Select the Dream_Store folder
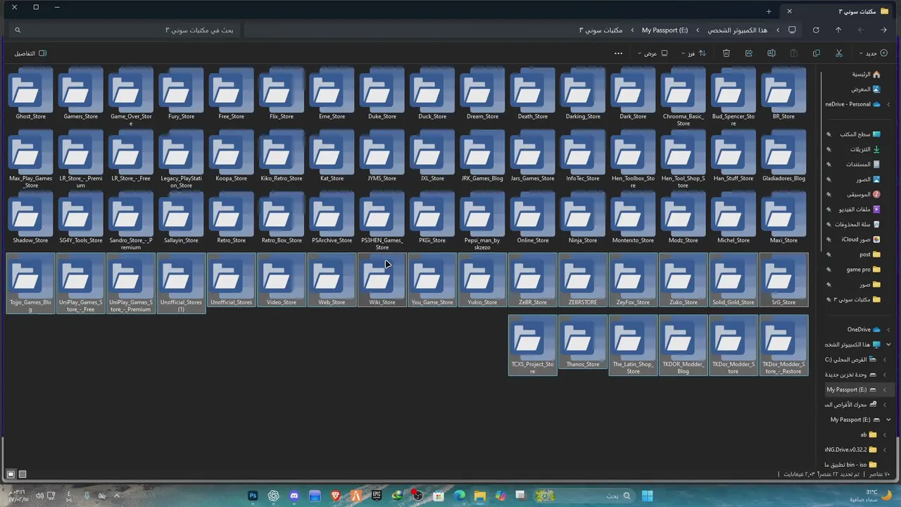Image resolution: width=901 pixels, height=507 pixels. (482, 94)
